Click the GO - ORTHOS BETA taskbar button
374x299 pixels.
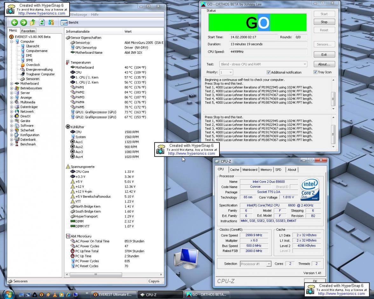point(207,295)
